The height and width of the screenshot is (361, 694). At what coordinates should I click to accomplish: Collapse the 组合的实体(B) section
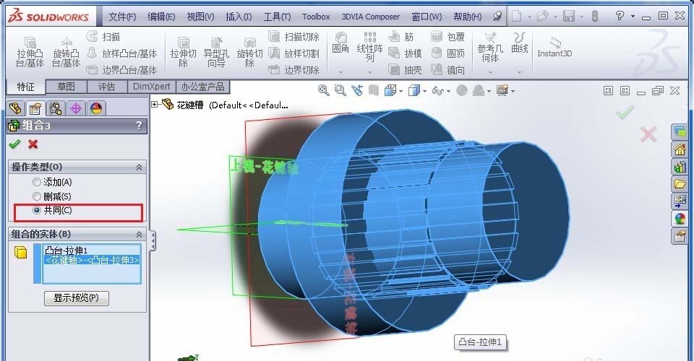click(x=139, y=234)
